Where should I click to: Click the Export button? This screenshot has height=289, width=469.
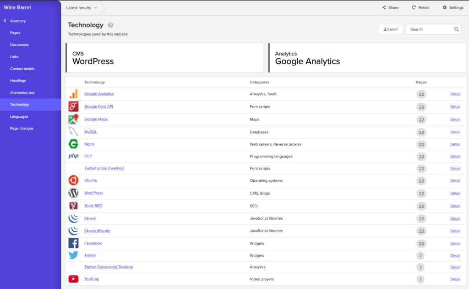coord(390,29)
